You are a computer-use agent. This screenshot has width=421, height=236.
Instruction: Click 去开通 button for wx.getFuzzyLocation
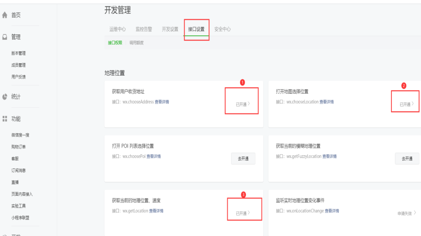pyautogui.click(x=407, y=159)
